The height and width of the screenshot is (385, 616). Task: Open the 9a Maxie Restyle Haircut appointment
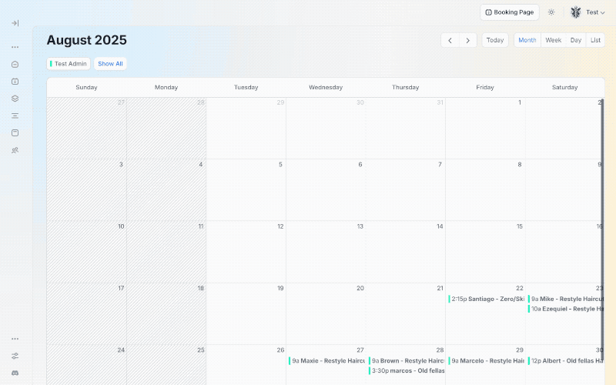(326, 360)
